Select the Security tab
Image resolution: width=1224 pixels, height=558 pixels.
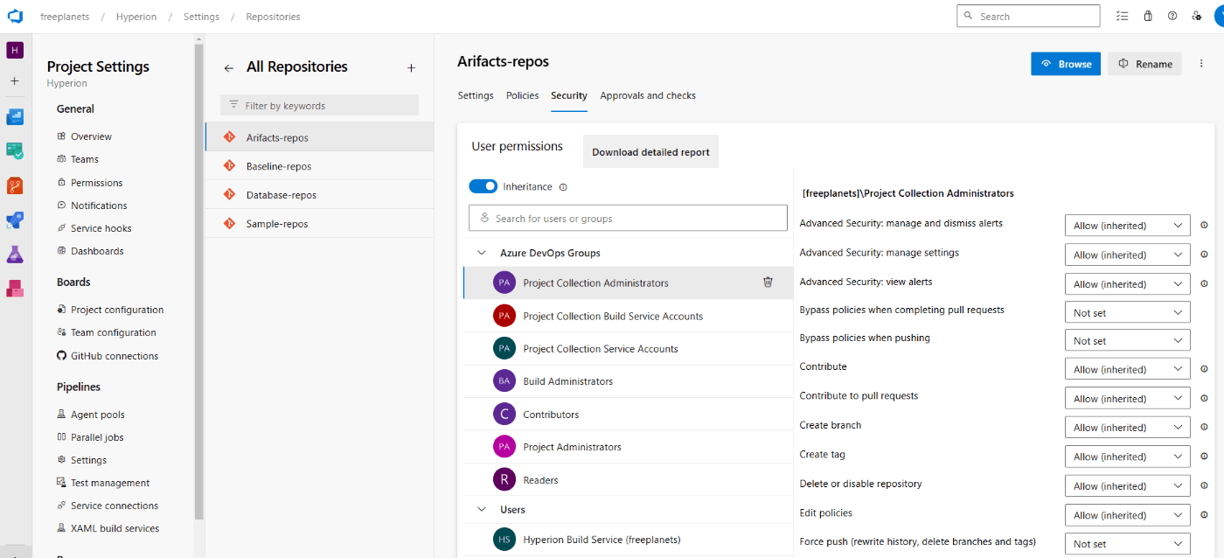pos(569,95)
